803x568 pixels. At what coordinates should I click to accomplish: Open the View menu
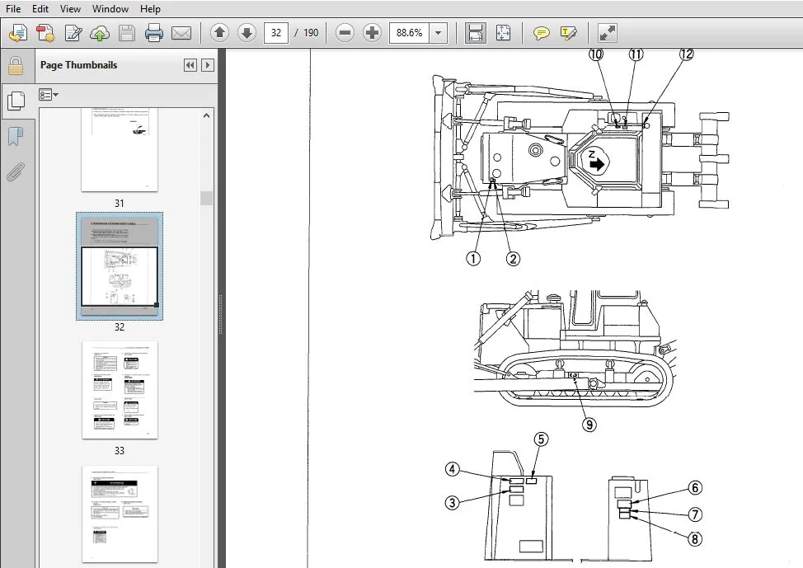(x=70, y=9)
